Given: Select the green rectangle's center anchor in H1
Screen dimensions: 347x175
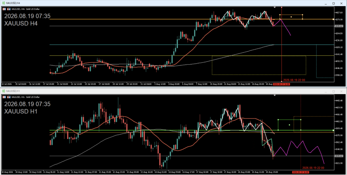Looking at the screenshot, I should pyautogui.click(x=289, y=125).
